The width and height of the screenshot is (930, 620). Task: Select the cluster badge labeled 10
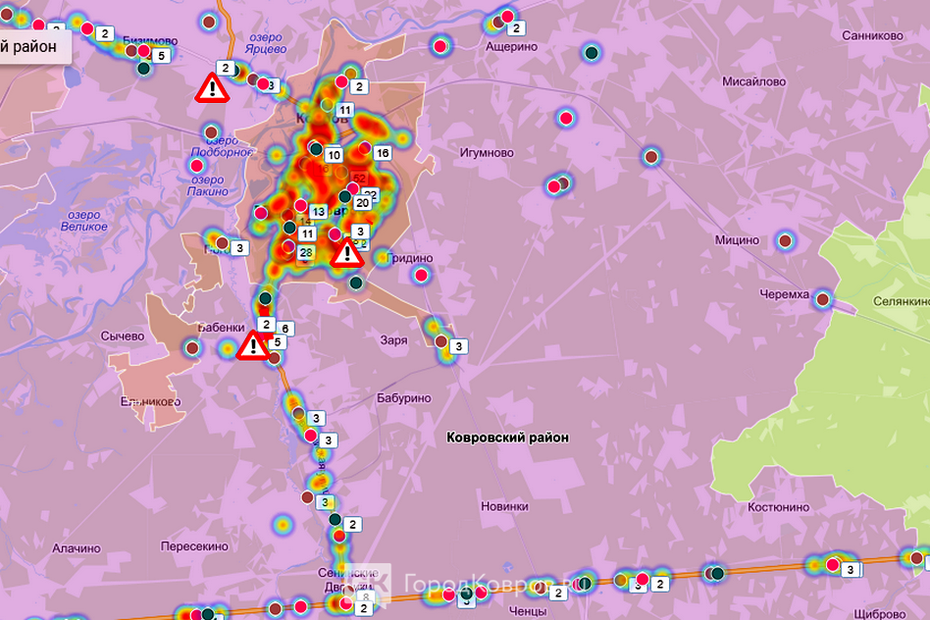334,155
